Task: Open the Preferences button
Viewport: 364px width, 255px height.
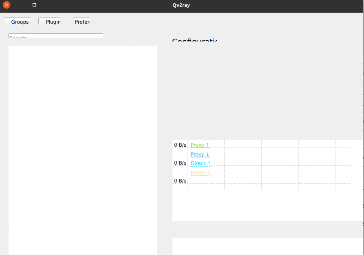Action: click(82, 21)
